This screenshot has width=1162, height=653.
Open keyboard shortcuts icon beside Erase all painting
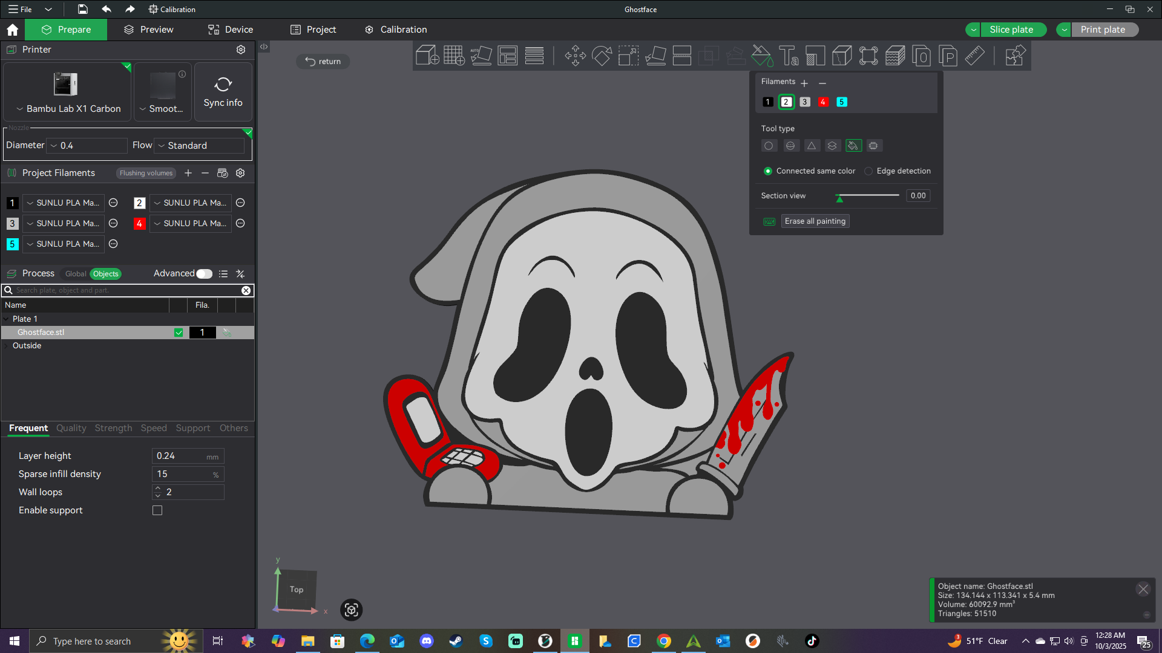click(769, 221)
